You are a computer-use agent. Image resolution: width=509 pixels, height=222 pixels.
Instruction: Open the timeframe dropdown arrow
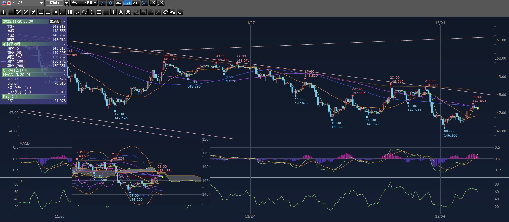coord(66,3)
